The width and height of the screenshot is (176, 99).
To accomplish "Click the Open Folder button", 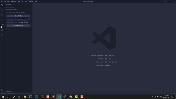I will click(18, 16).
